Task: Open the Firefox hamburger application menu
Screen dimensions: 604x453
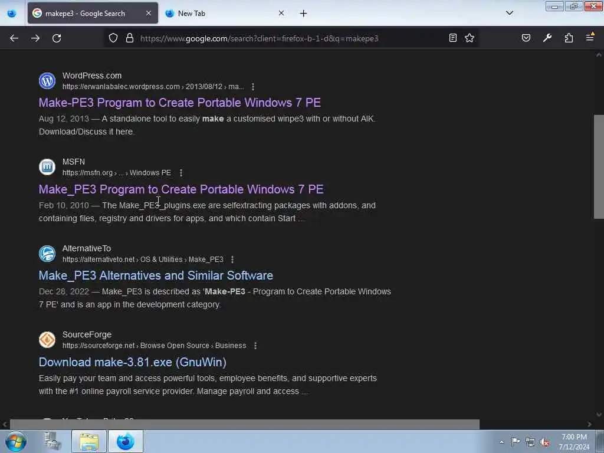Action: 590,37
